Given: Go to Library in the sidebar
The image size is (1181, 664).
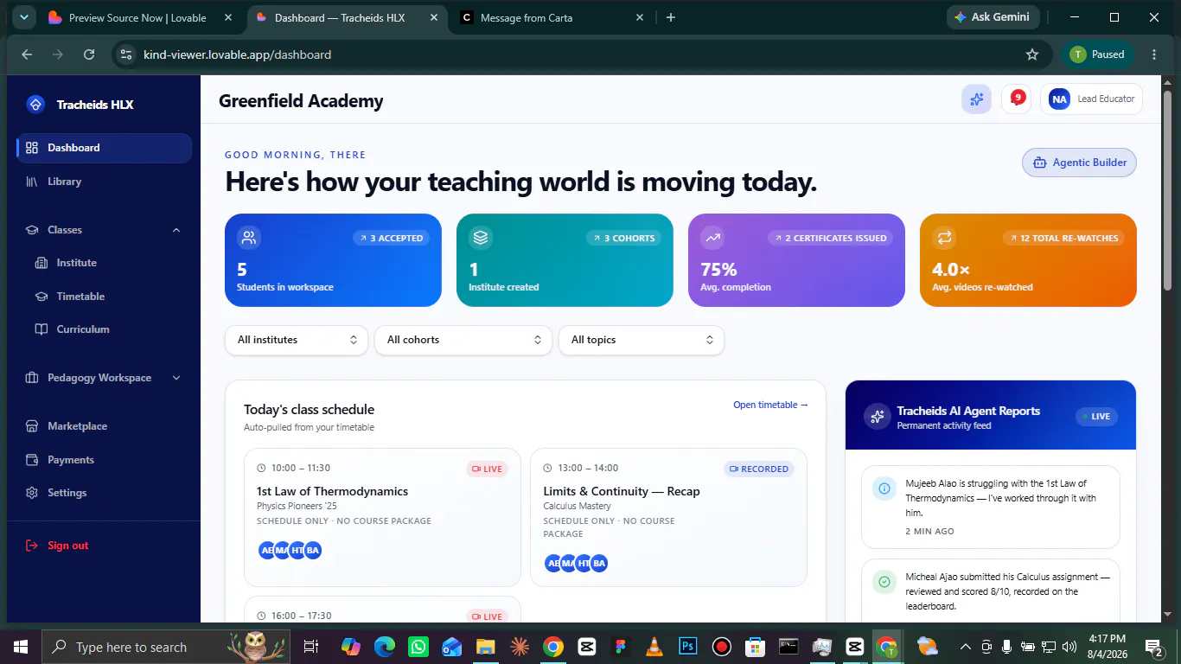Looking at the screenshot, I should 104,182.
